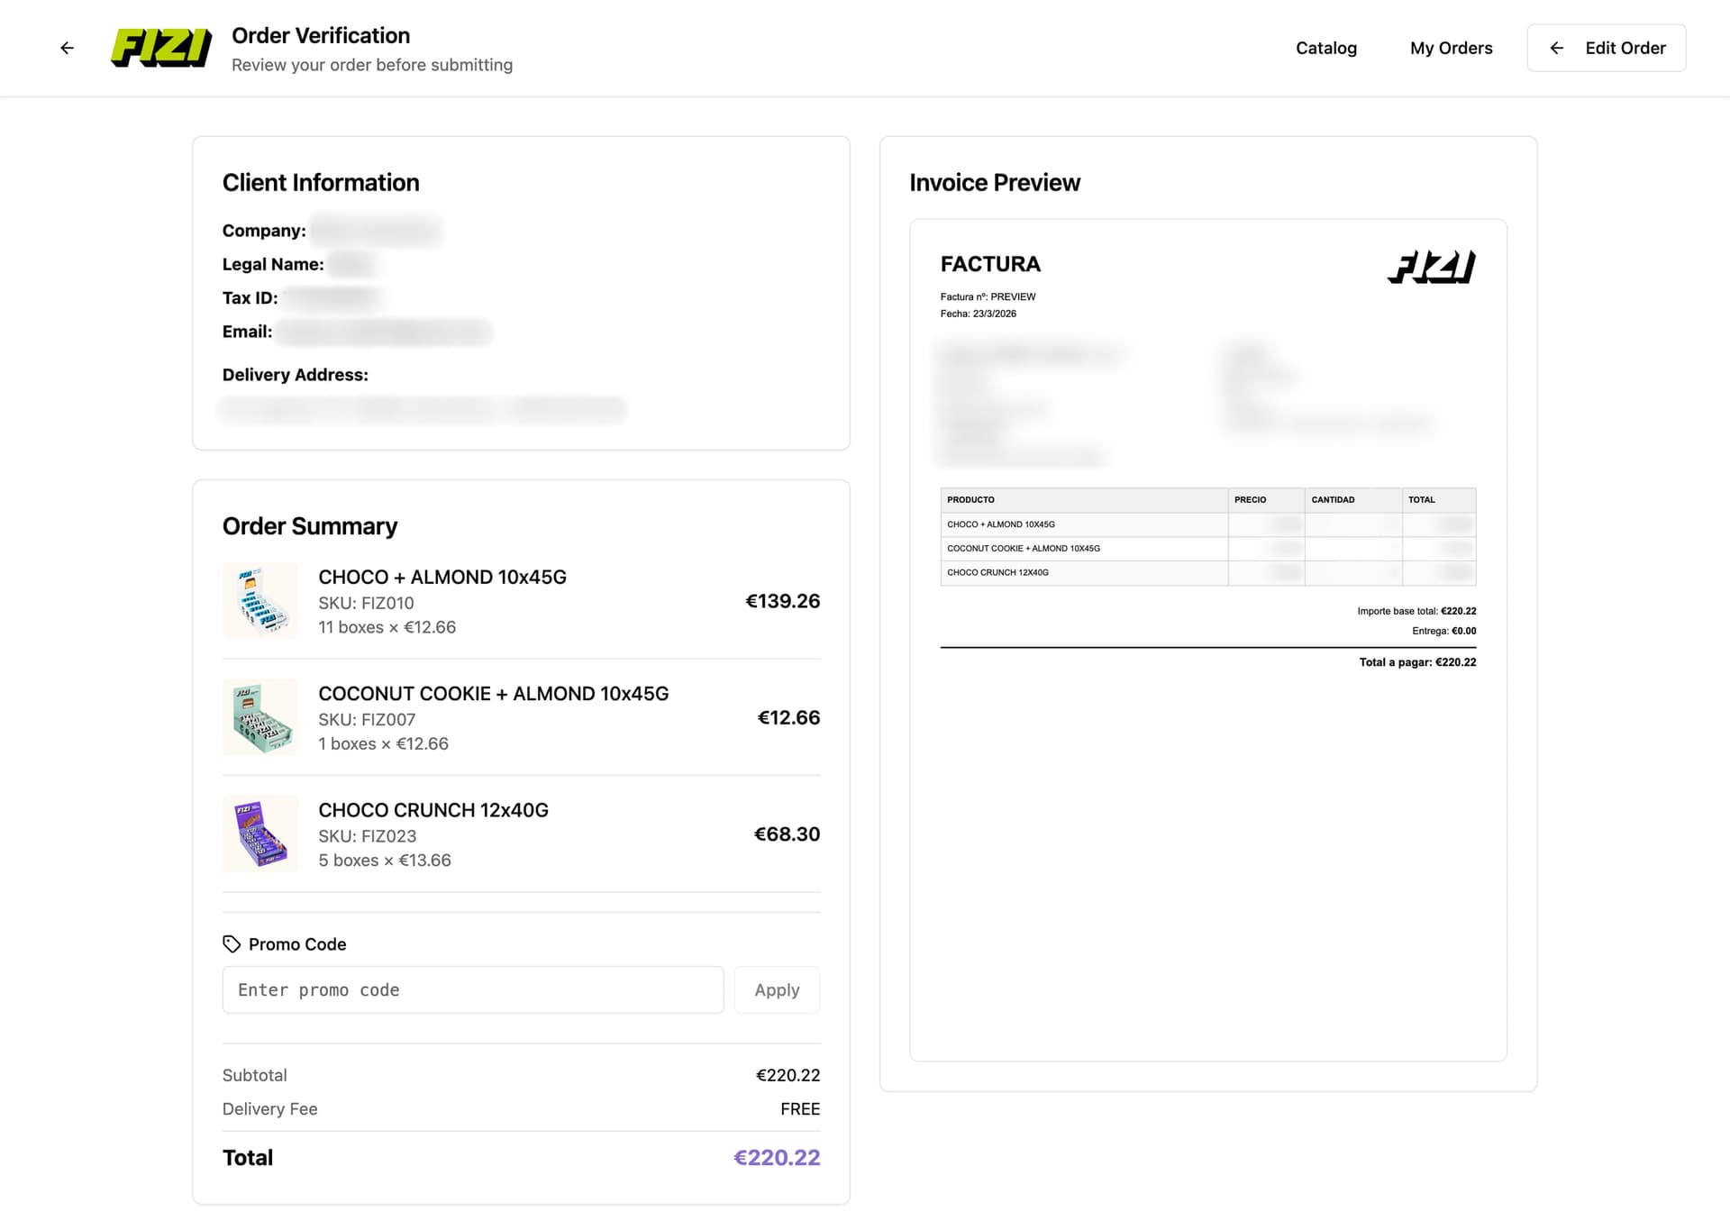Open the CHOCO + ALMOND product image

(260, 600)
